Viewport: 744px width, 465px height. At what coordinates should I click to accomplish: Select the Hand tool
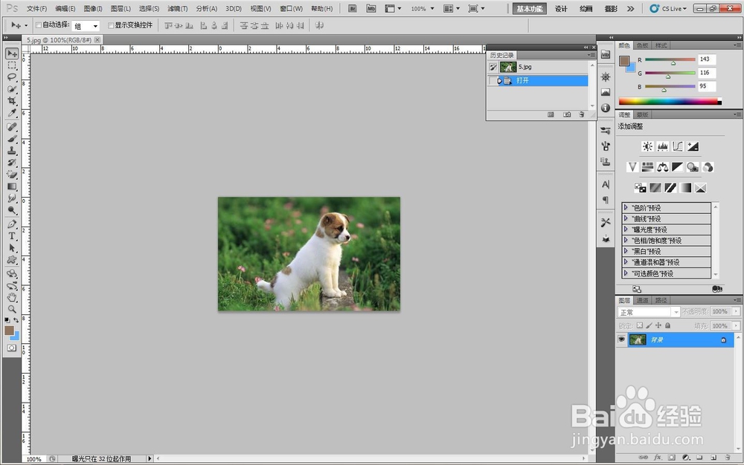tap(12, 297)
